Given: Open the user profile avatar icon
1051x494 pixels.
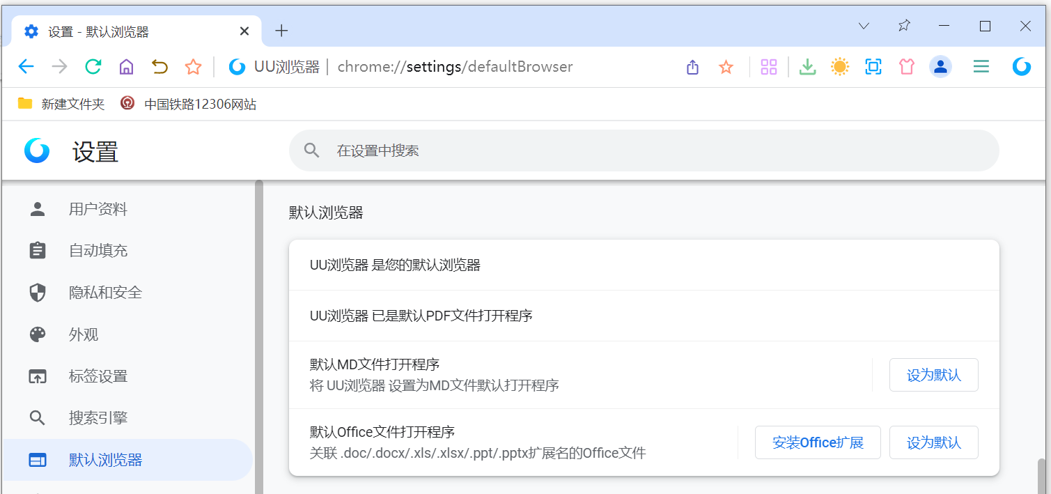Looking at the screenshot, I should 940,67.
